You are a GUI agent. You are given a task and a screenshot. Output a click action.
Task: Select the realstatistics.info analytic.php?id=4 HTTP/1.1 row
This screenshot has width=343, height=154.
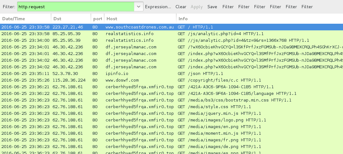221,34
